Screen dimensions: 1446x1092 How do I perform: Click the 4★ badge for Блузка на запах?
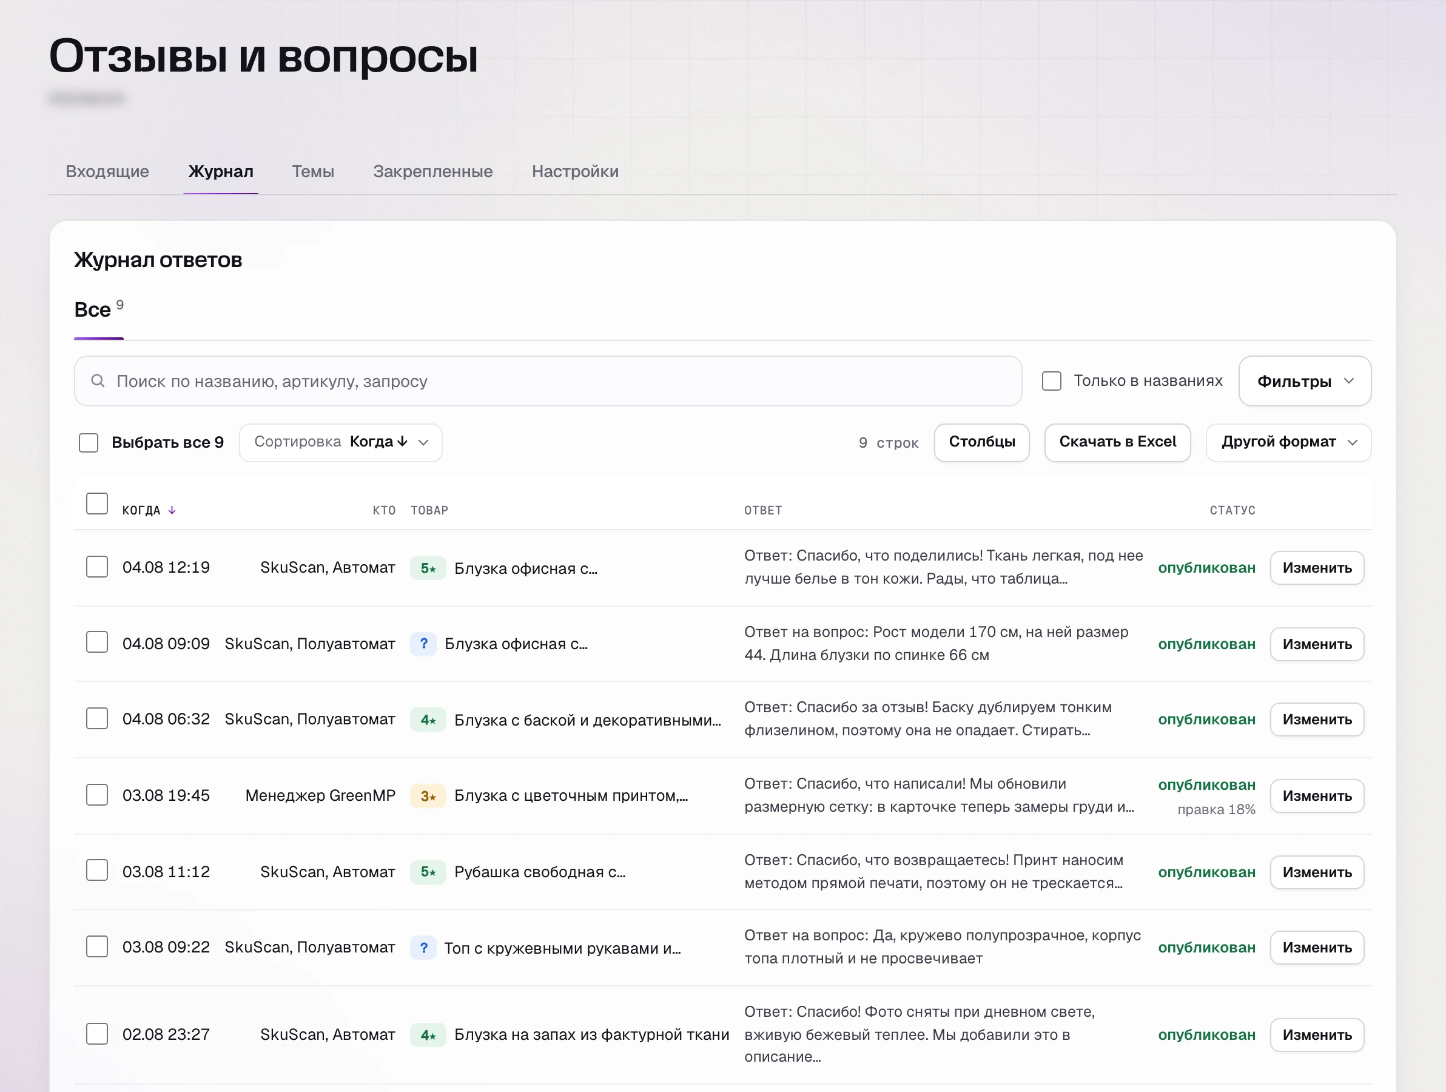click(x=428, y=1035)
